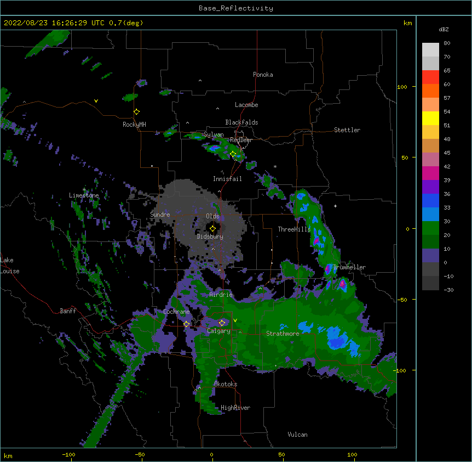Screen dimensions: 472x462
Task: Click the Lake Louise label
Action: tap(10, 266)
